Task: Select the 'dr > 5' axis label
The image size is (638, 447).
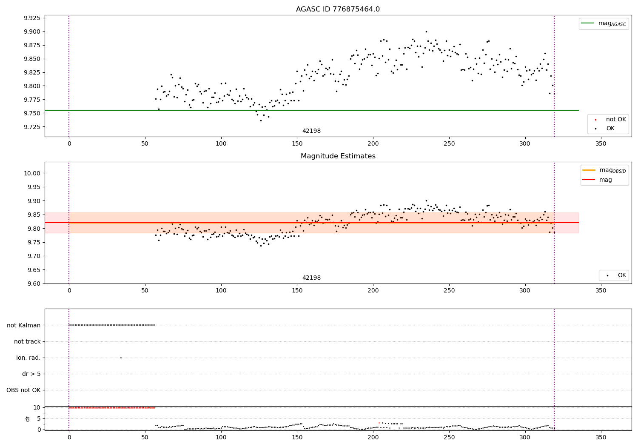Action: pyautogui.click(x=31, y=374)
